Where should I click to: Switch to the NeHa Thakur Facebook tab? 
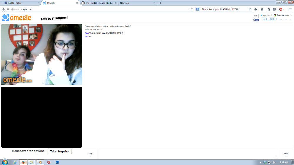tap(21, 3)
